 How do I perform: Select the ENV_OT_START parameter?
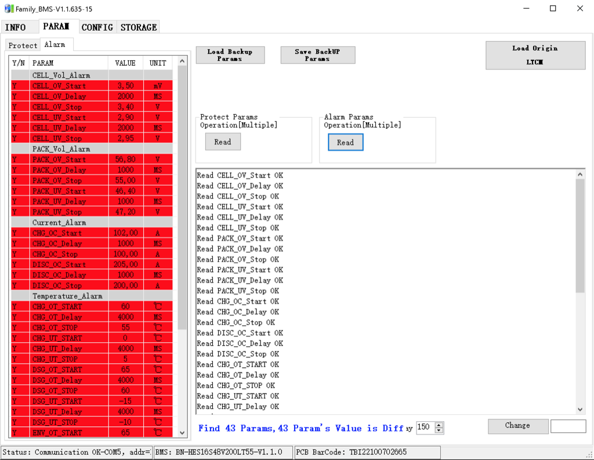pos(92,432)
